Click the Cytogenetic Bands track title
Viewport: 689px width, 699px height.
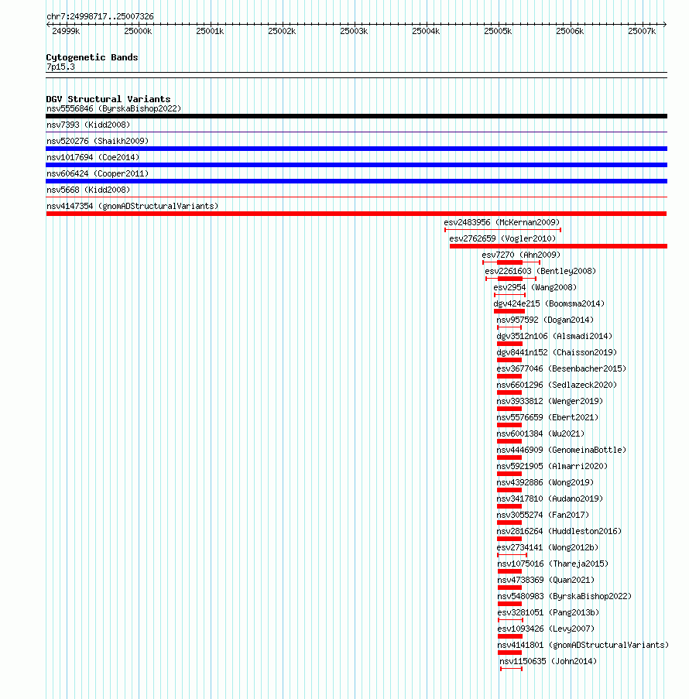(x=92, y=57)
